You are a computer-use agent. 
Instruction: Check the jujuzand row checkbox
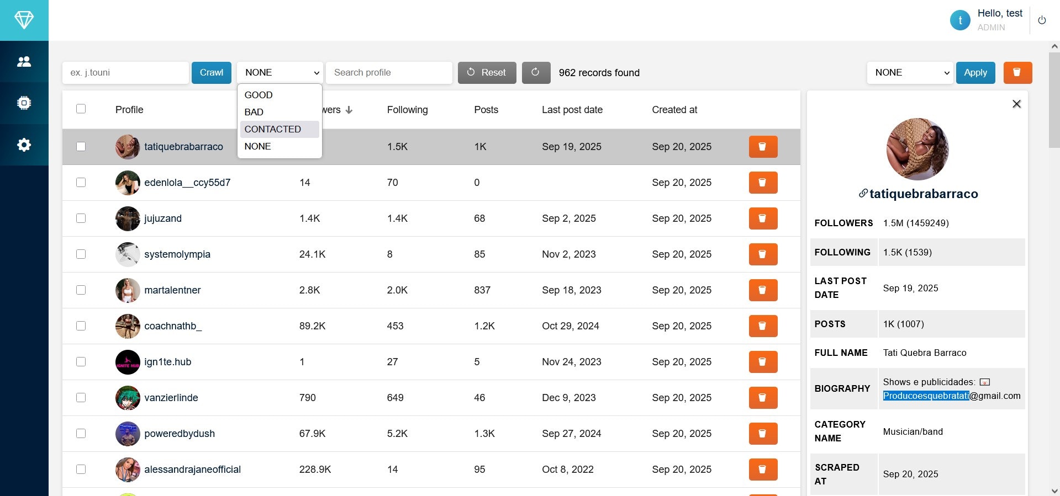(81, 218)
